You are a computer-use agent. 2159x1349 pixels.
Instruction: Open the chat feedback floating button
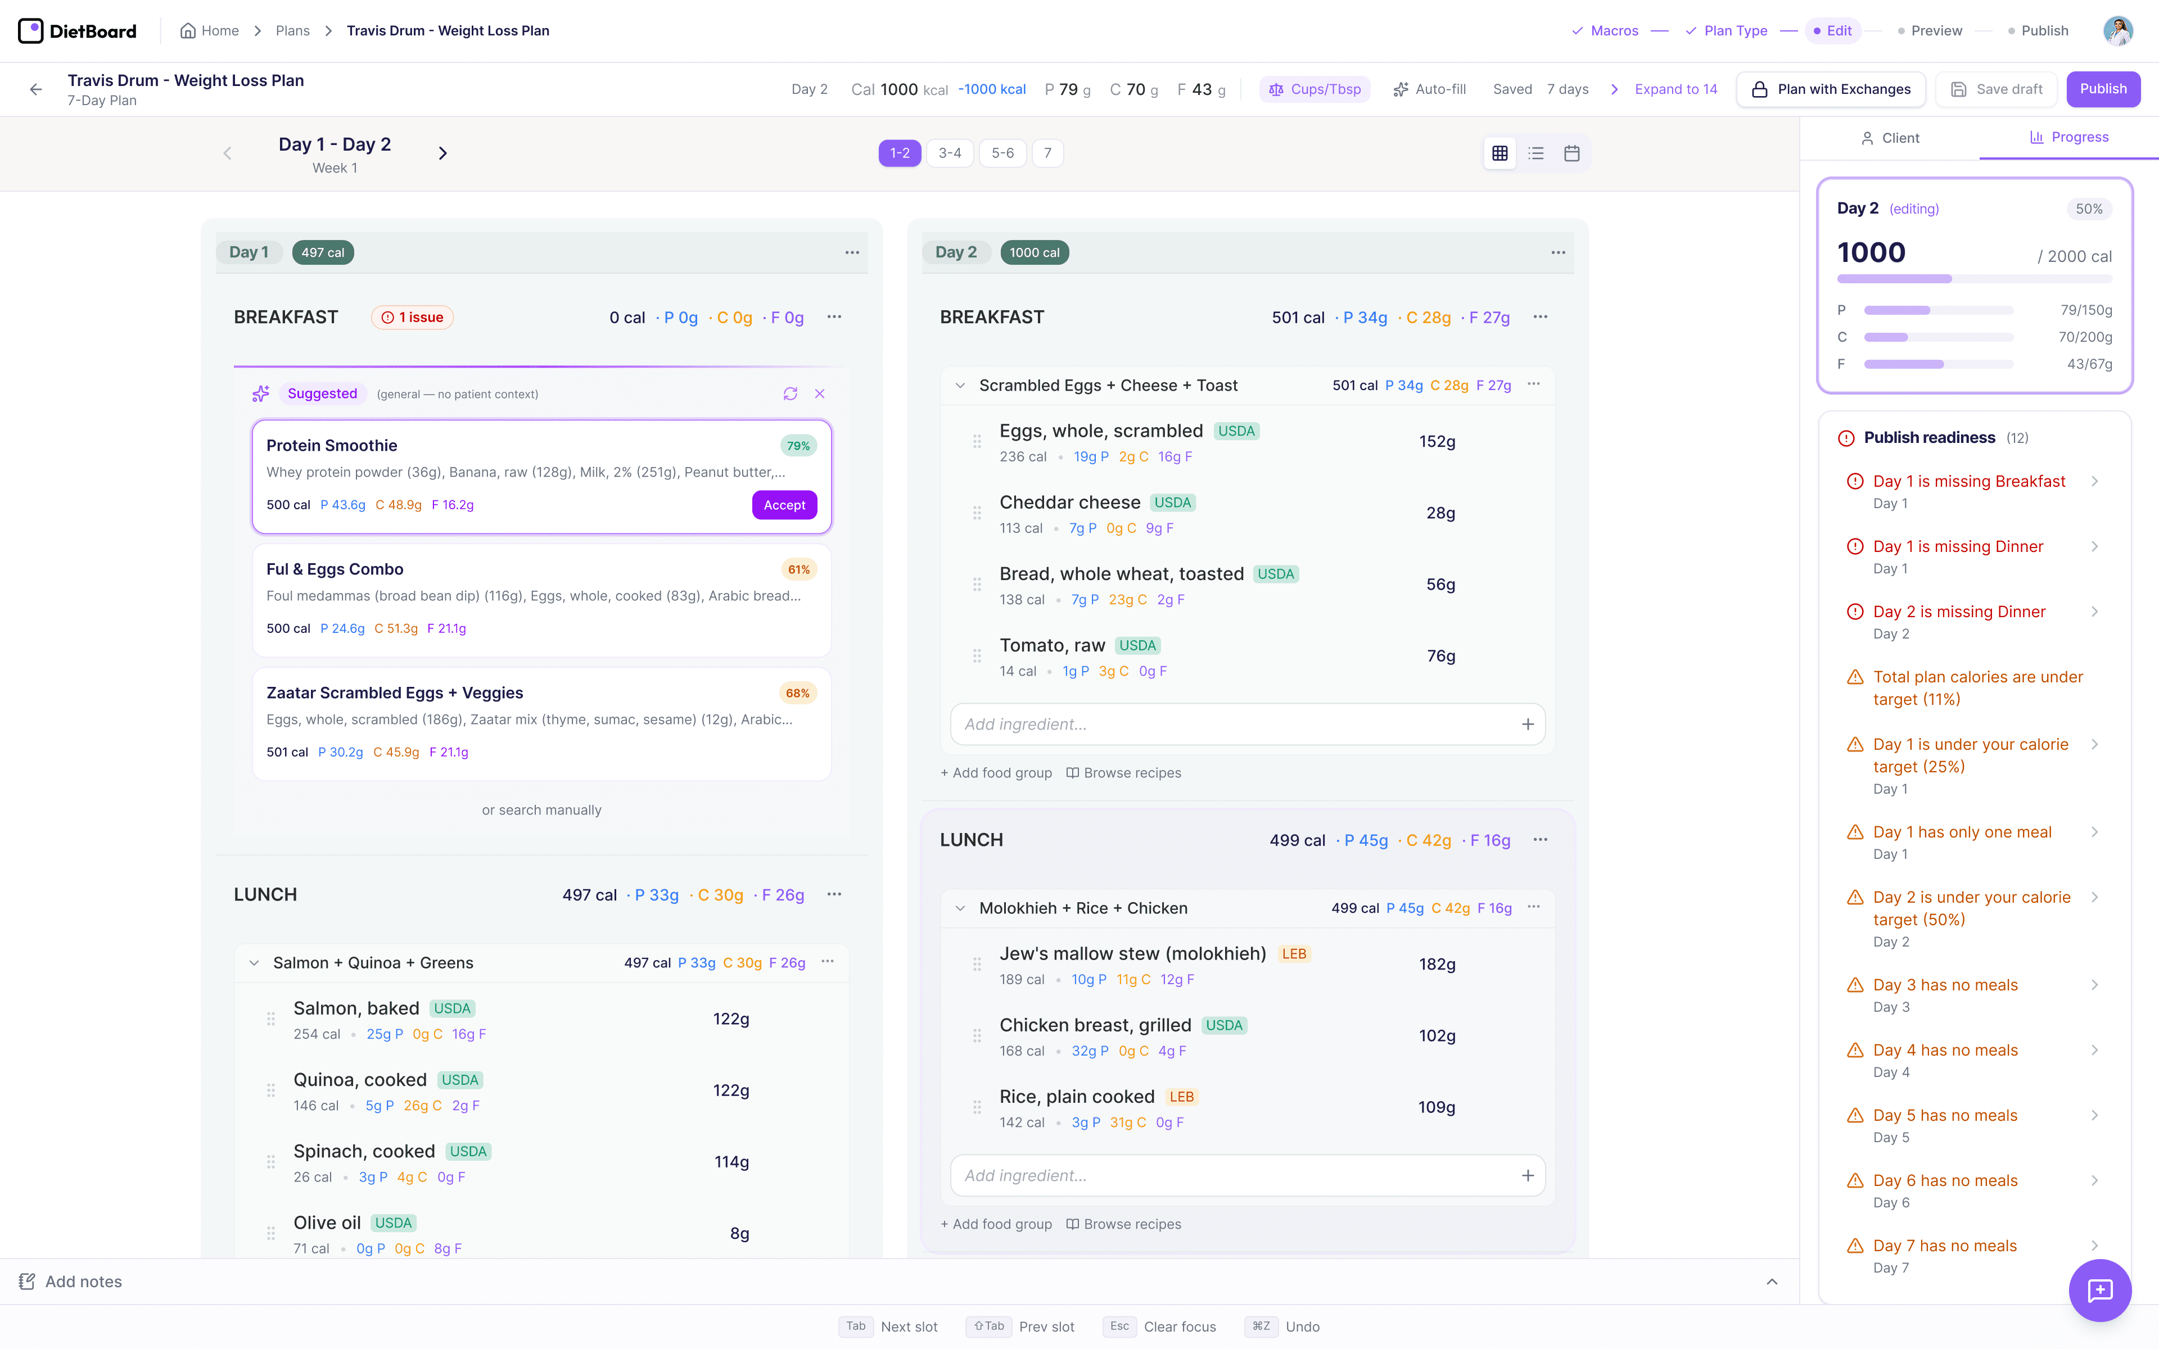[2100, 1290]
